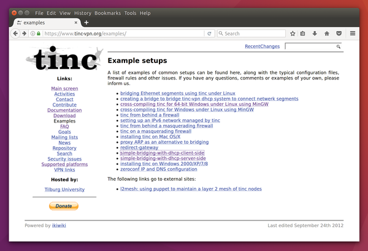Screen dimensions: 368x251
Task: Open tinc from behind a masquerading firewall
Action: [x=167, y=125]
